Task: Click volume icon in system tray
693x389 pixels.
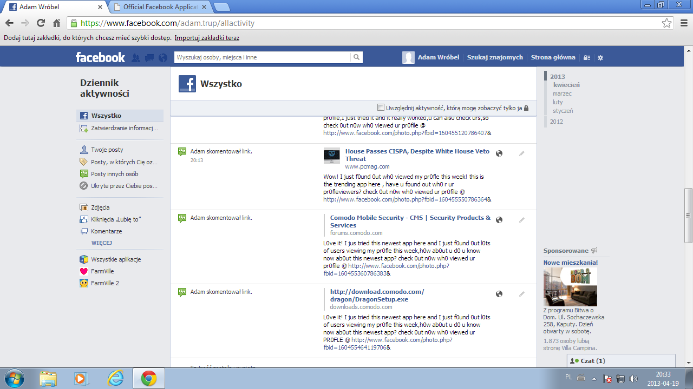Action: (633, 379)
